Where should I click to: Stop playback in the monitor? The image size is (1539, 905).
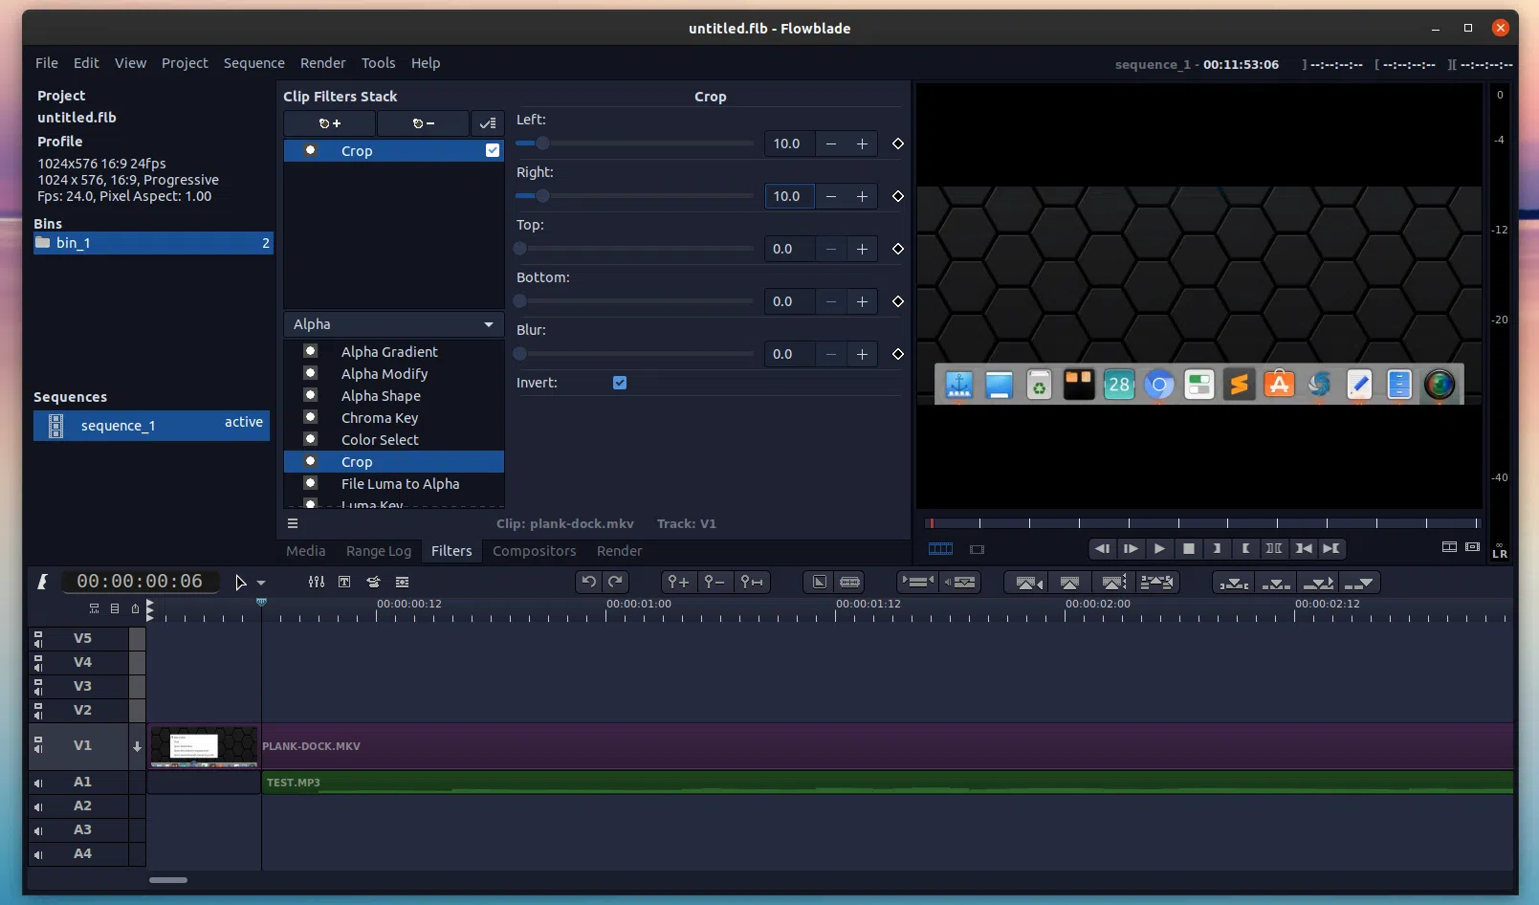click(1188, 548)
